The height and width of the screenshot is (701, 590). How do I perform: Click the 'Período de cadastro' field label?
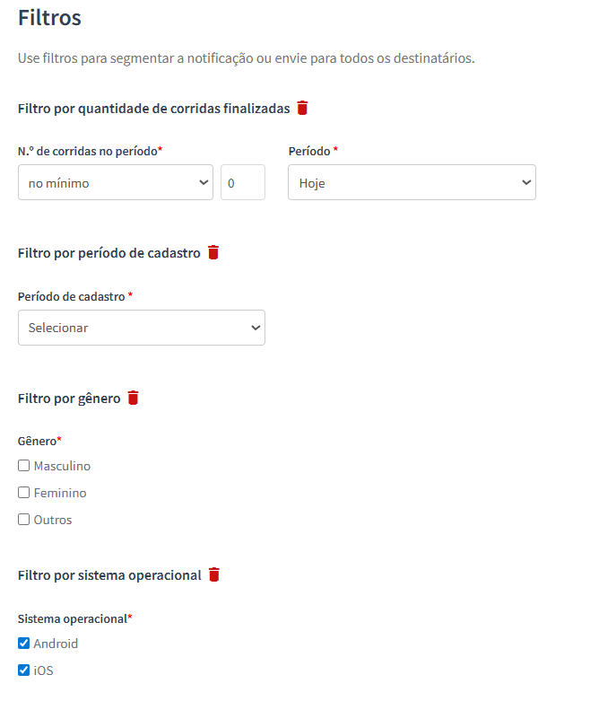pyautogui.click(x=72, y=296)
